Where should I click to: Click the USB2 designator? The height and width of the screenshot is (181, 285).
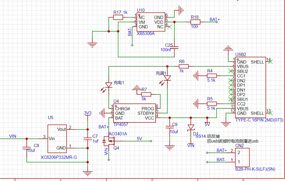pyautogui.click(x=241, y=54)
